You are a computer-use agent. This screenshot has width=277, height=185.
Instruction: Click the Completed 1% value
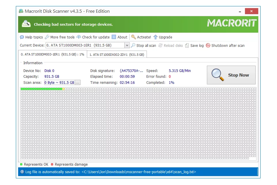point(171,82)
